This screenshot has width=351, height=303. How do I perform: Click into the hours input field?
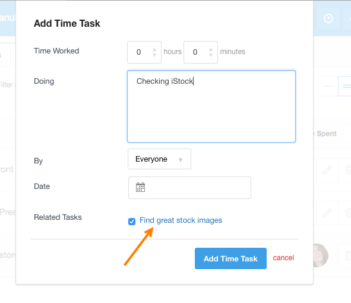click(x=144, y=52)
